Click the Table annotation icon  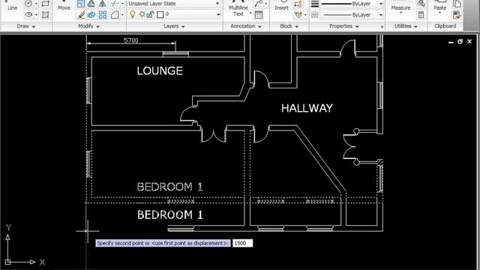[259, 15]
